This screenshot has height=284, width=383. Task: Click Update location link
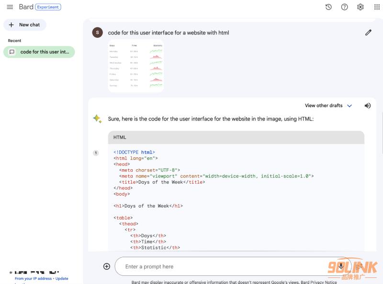(x=62, y=278)
